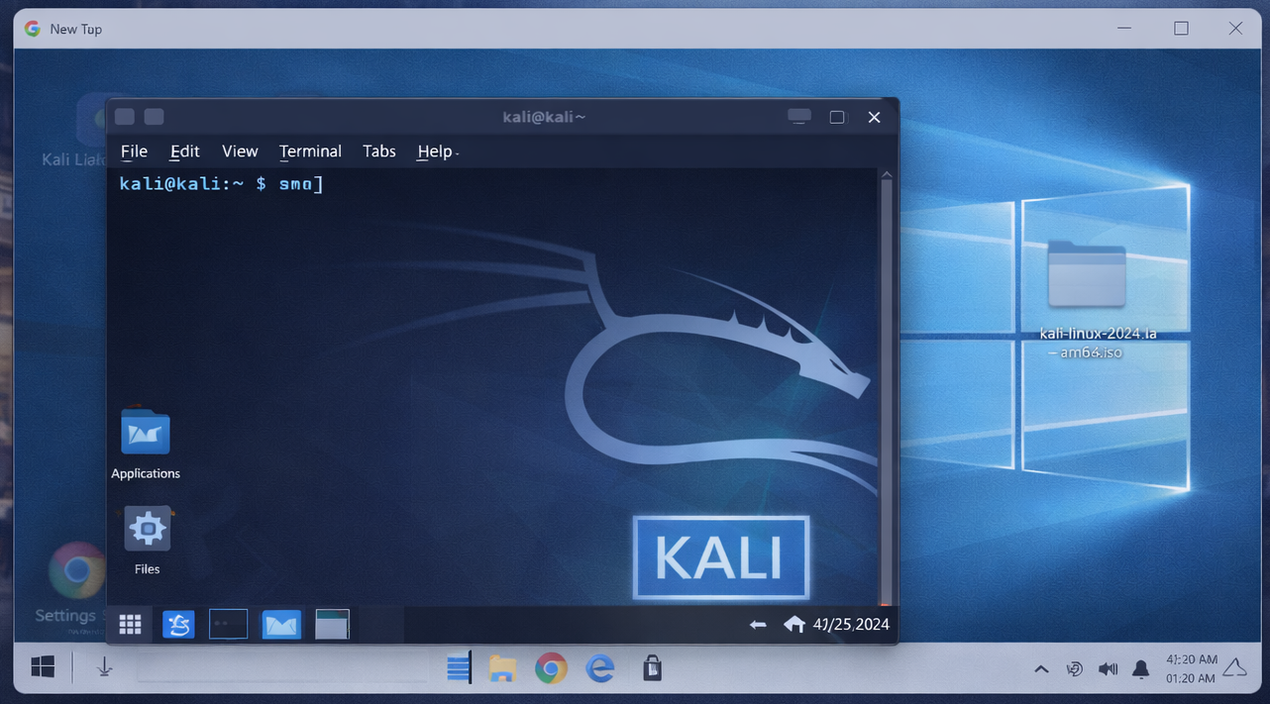
Task: Open the Files gear icon on Kali desktop
Action: click(148, 529)
